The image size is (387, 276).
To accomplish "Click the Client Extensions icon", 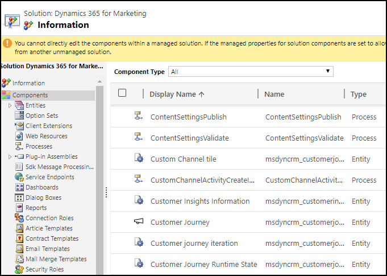I will (x=19, y=126).
